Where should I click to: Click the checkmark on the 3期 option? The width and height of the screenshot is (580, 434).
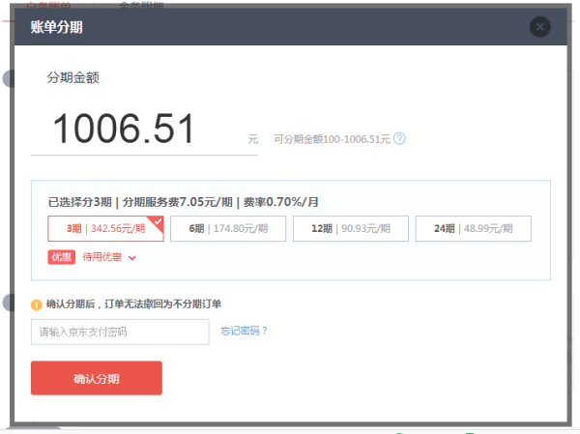tap(158, 221)
